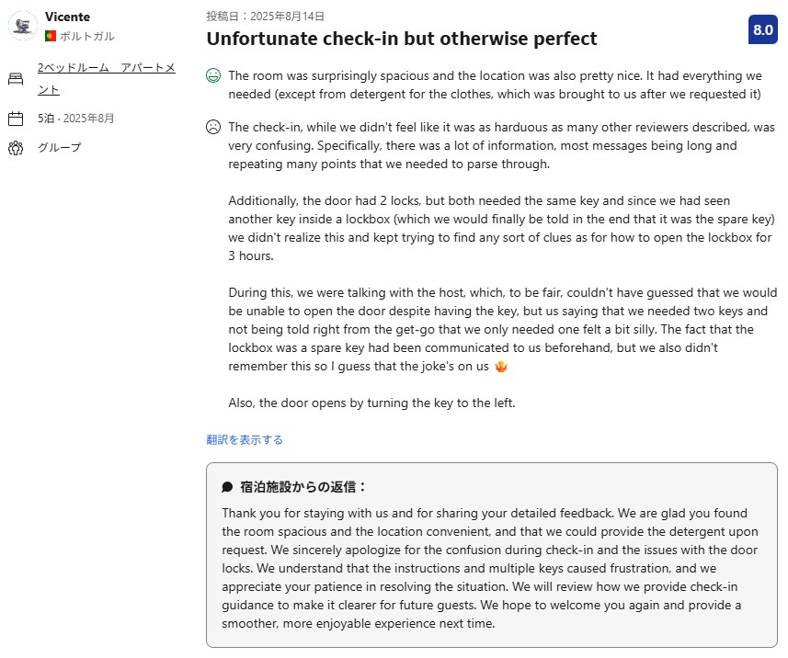This screenshot has height=658, width=788.
Task: Click the 5泊 · 2025年8月 stay info
Action: click(x=76, y=119)
